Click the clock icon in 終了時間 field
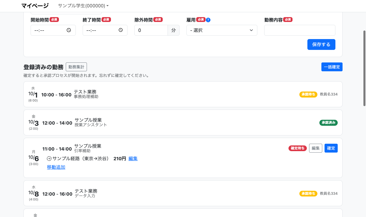The height and width of the screenshot is (217, 366). [x=121, y=30]
